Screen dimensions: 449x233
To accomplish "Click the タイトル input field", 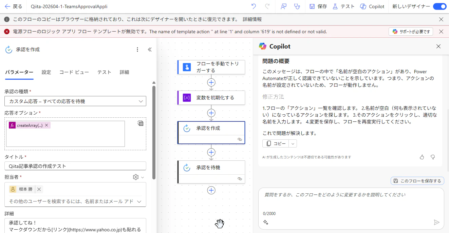I will coord(75,166).
